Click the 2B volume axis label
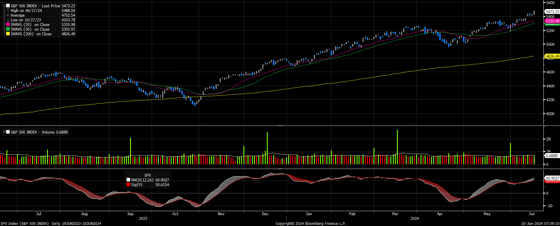 pos(548,139)
